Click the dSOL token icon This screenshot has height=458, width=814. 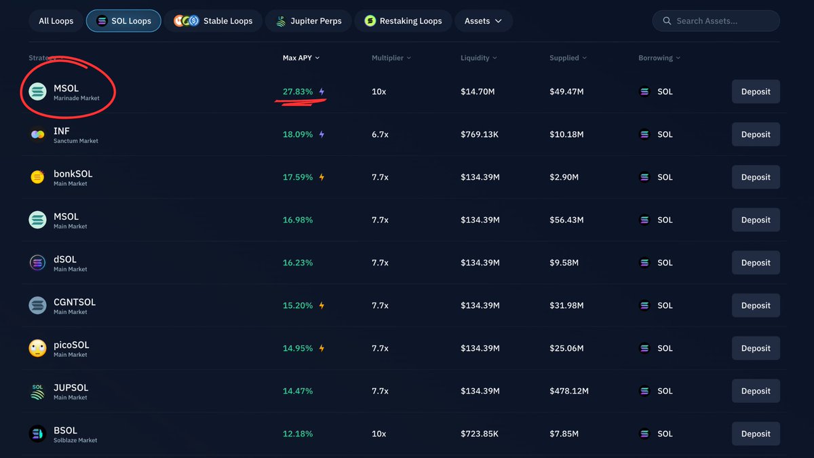37,263
